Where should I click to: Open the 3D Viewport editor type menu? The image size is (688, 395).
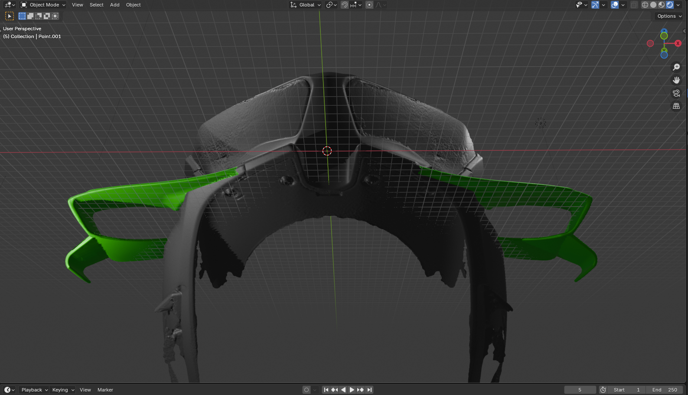(10, 5)
